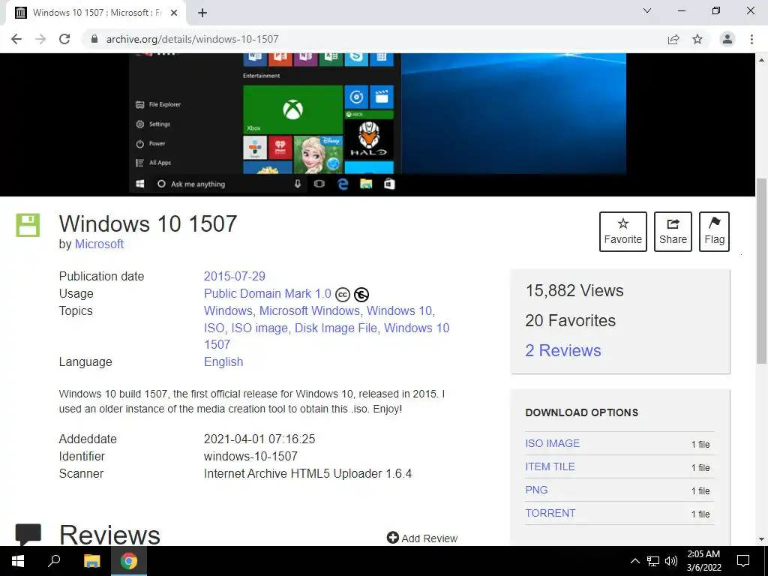This screenshot has height=576, width=768.
Task: Click the Reviews speech bubble icon
Action: click(x=28, y=534)
